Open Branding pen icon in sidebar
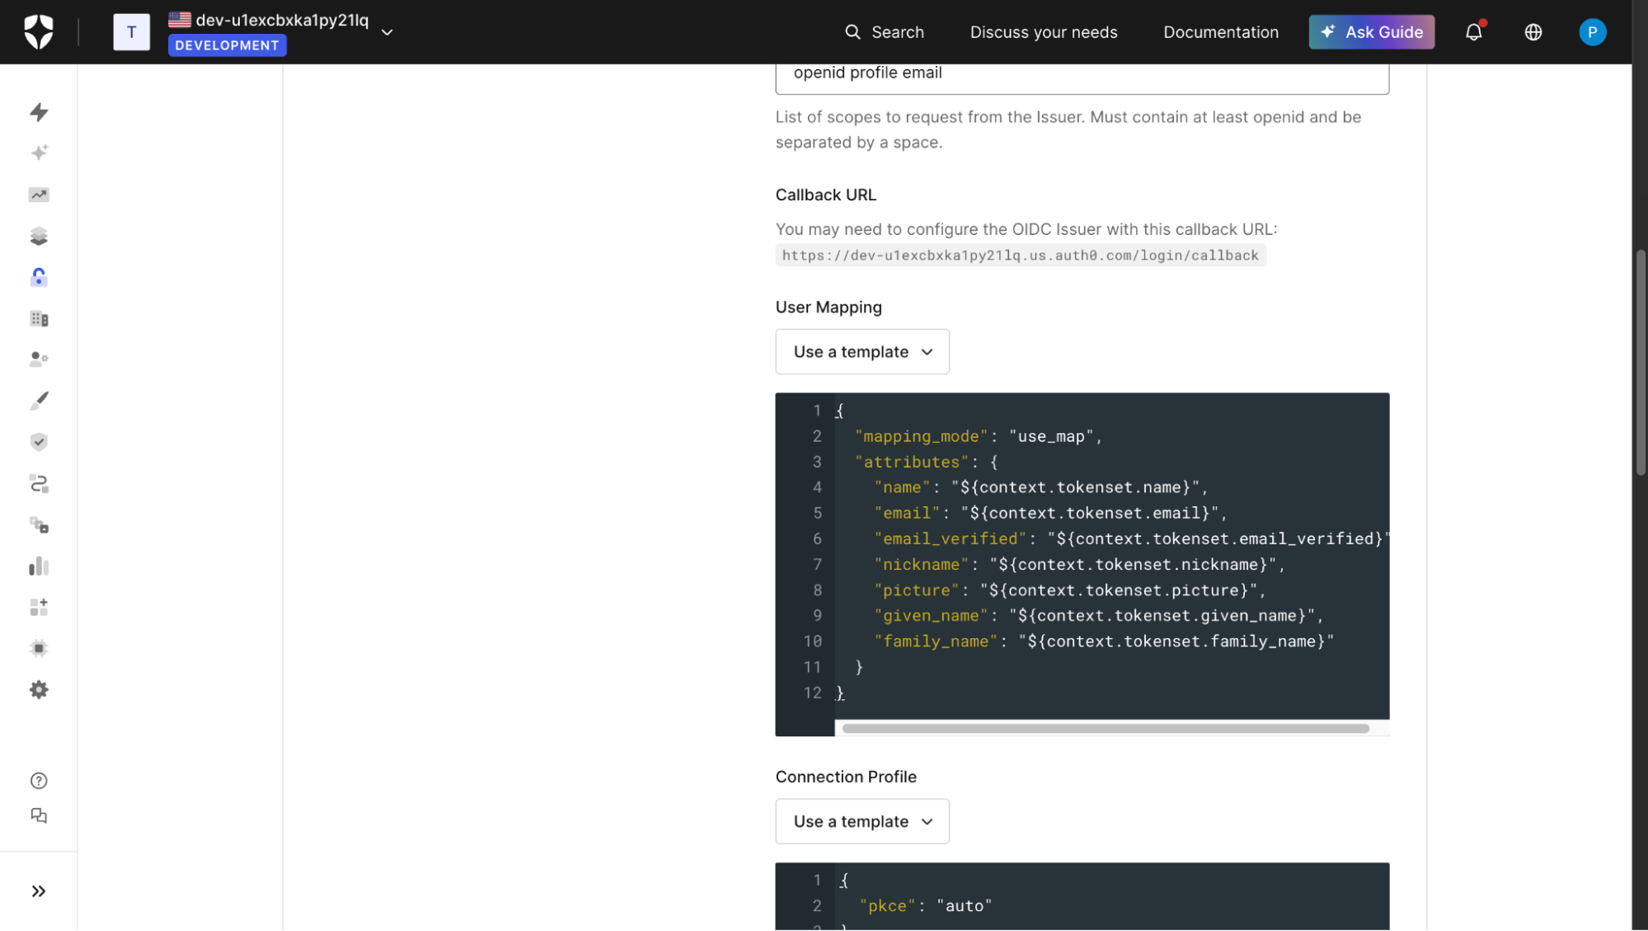Screen dimensions: 1648x931 (x=39, y=401)
